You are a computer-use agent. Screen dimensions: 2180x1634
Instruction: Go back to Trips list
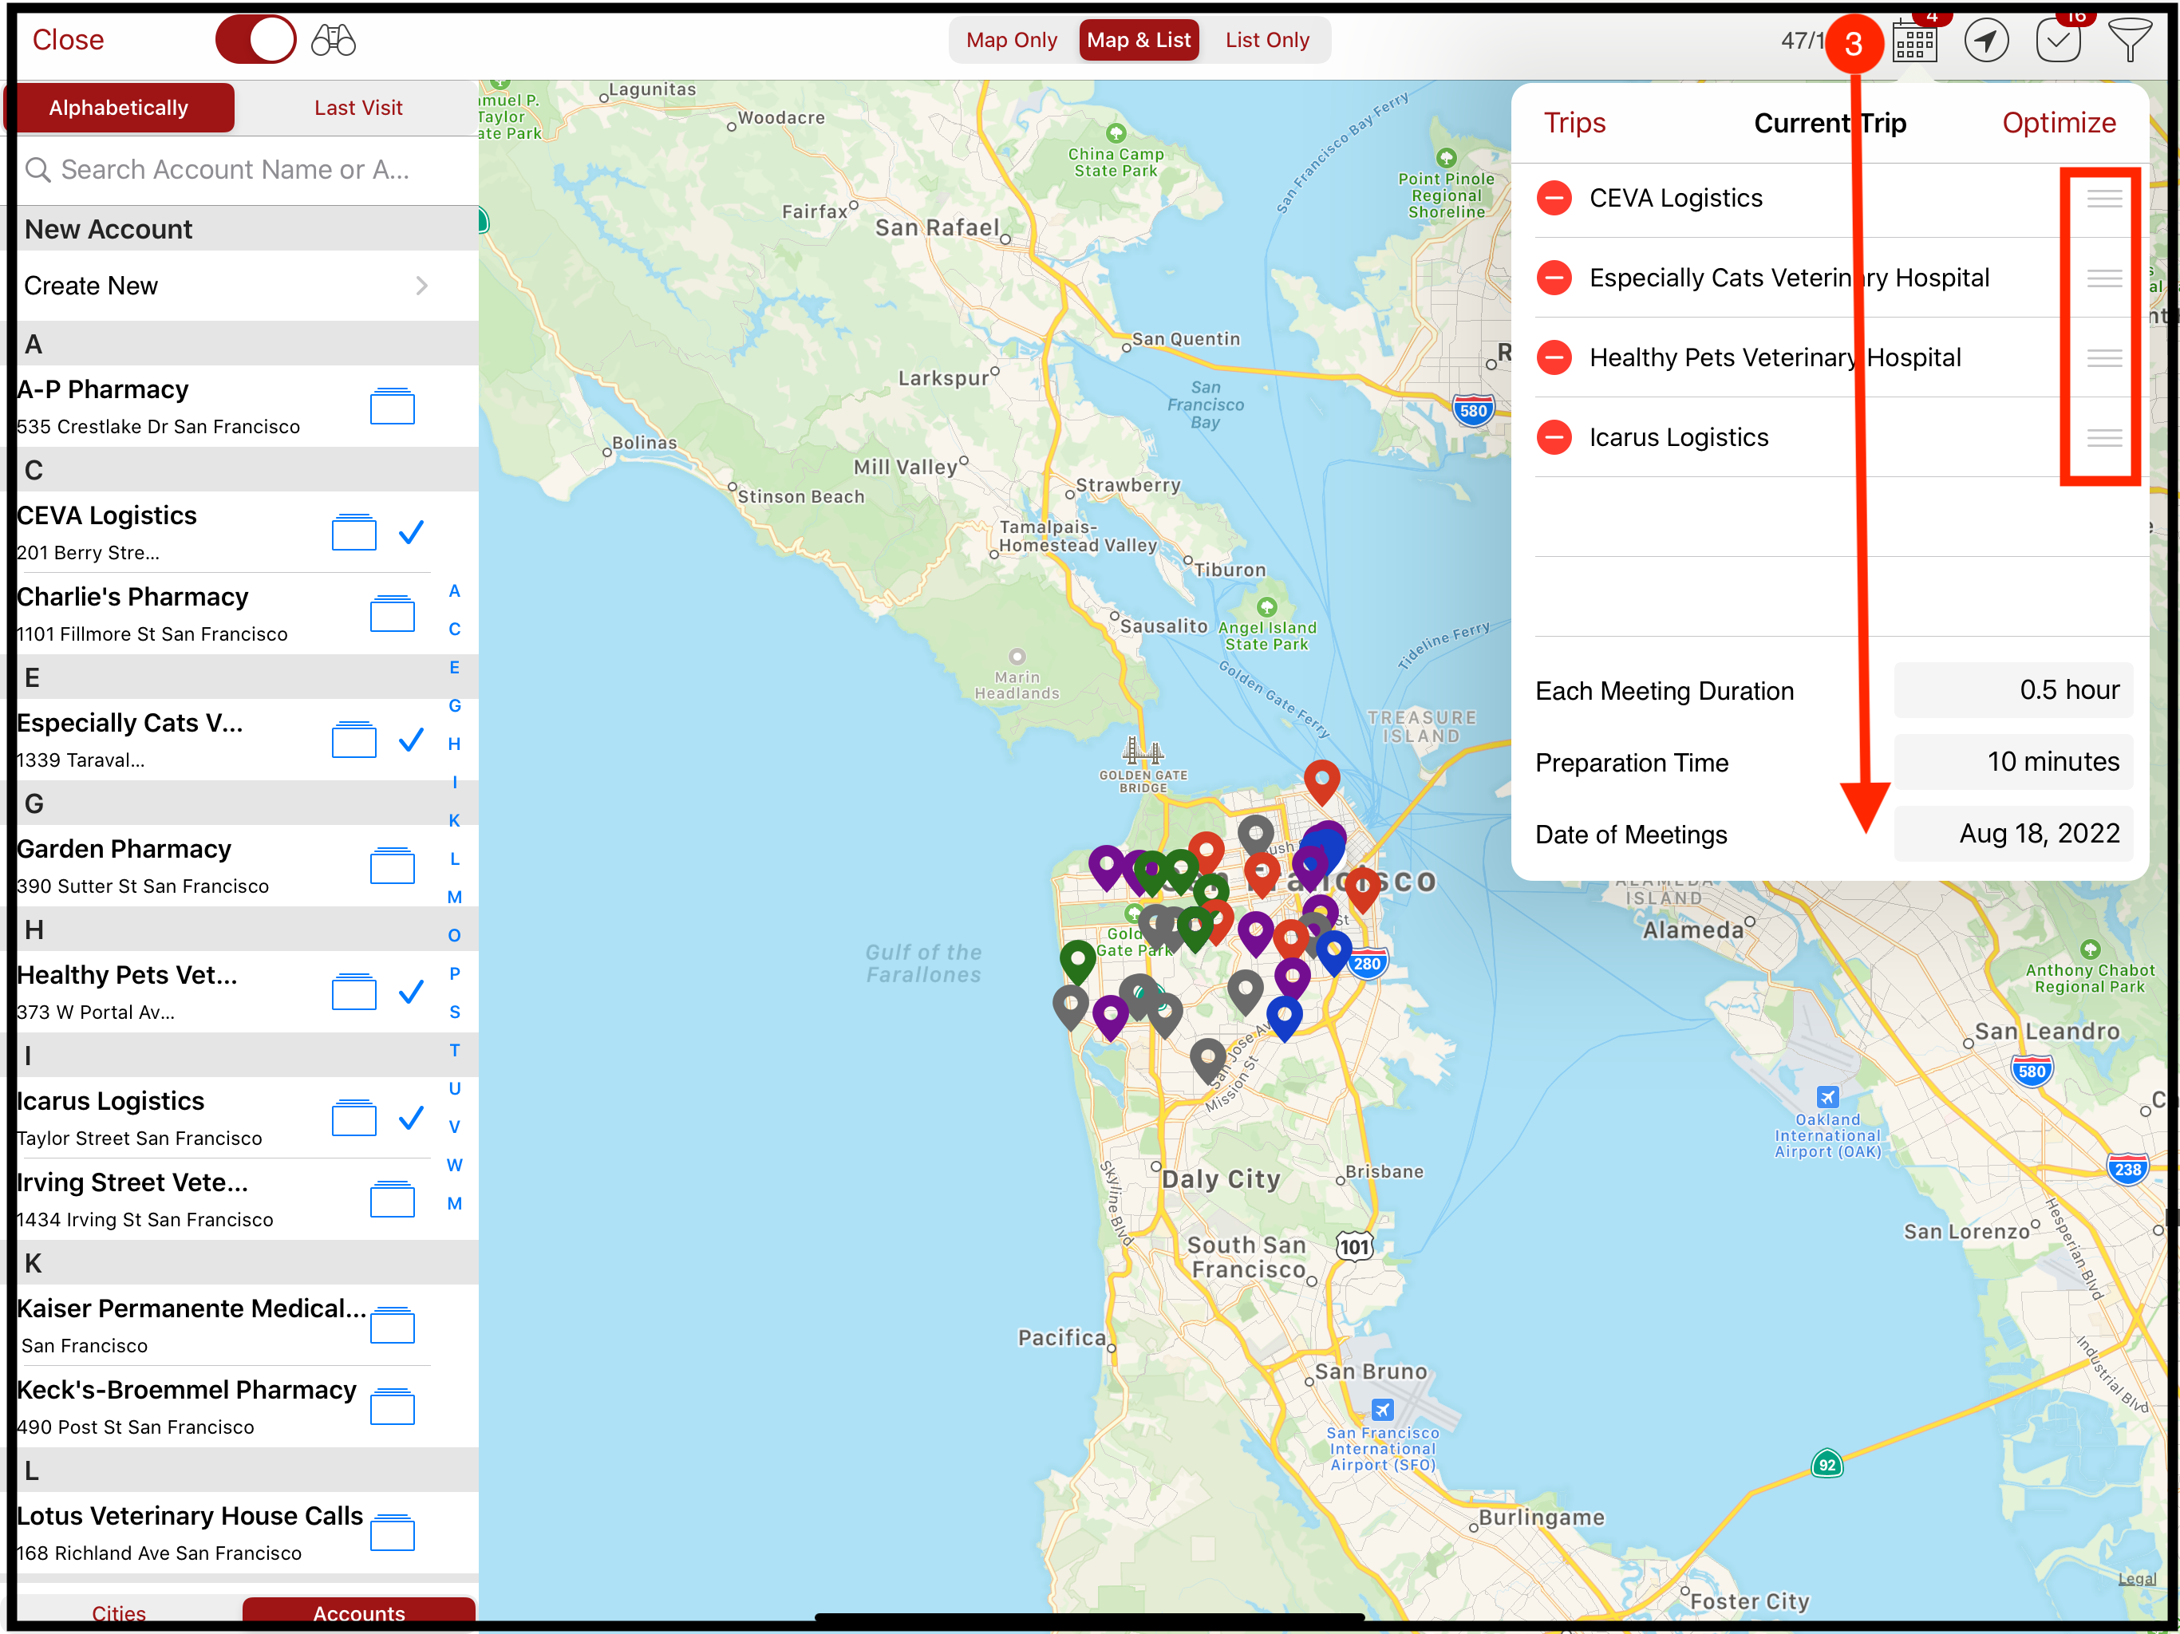click(x=1574, y=123)
